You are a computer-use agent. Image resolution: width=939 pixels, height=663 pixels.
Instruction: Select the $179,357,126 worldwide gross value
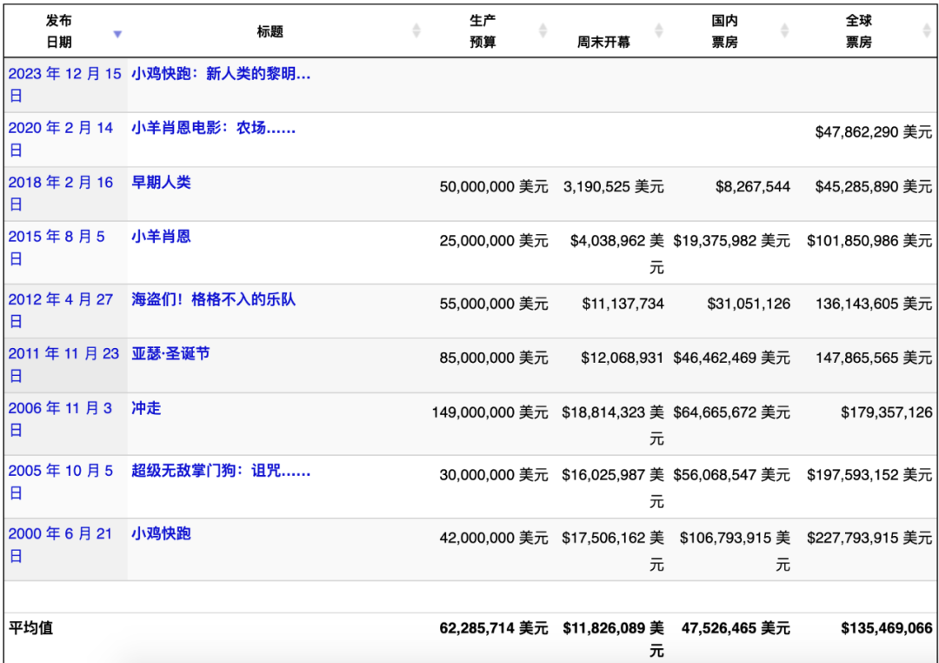(x=886, y=412)
